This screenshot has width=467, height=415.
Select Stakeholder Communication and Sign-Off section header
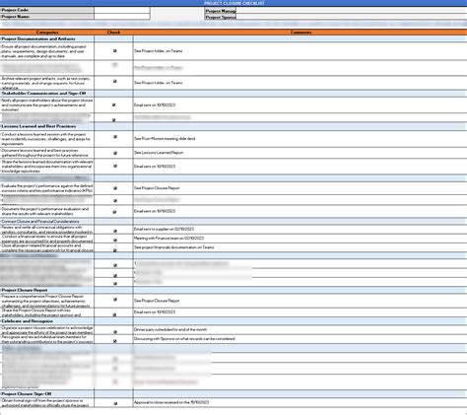coord(47,94)
